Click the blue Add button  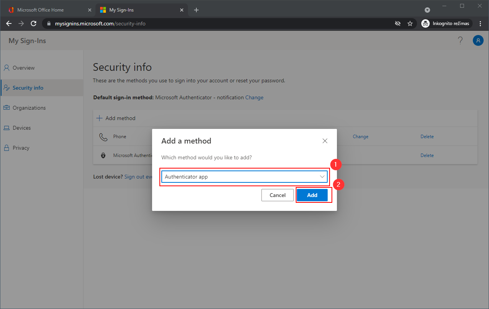(x=312, y=195)
